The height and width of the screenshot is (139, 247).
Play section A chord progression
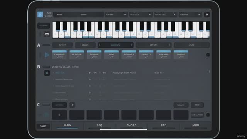point(47,55)
